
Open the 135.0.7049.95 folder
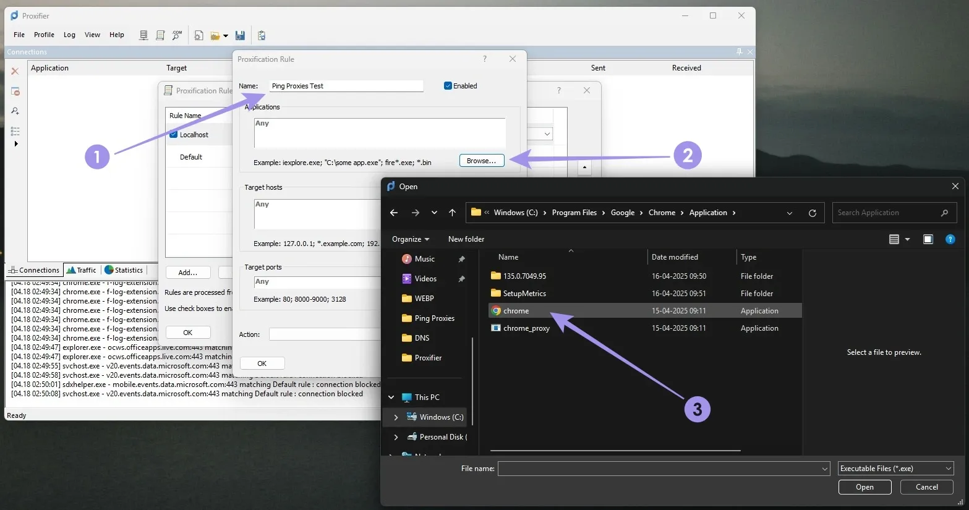point(646,276)
